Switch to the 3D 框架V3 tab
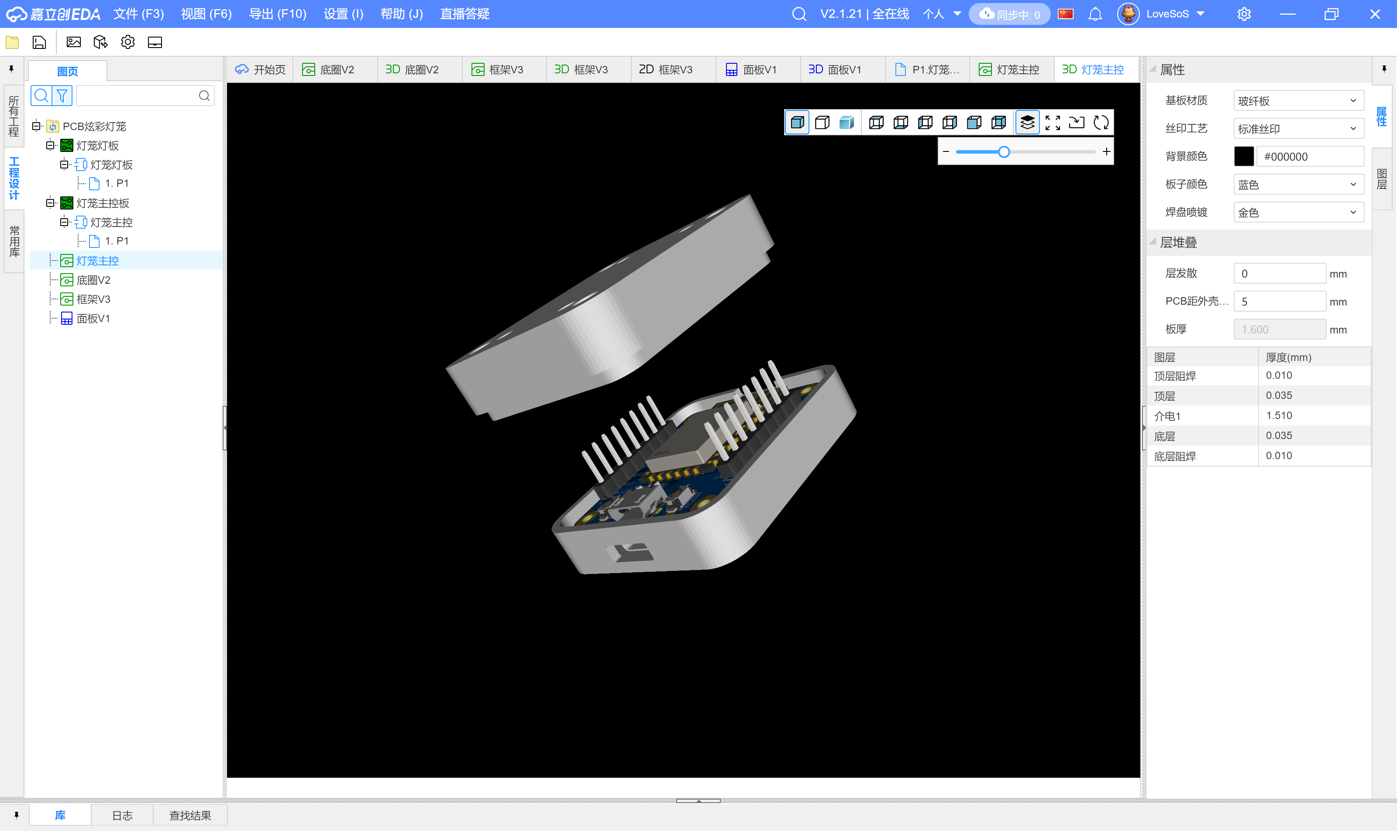1397x831 pixels. pyautogui.click(x=582, y=69)
